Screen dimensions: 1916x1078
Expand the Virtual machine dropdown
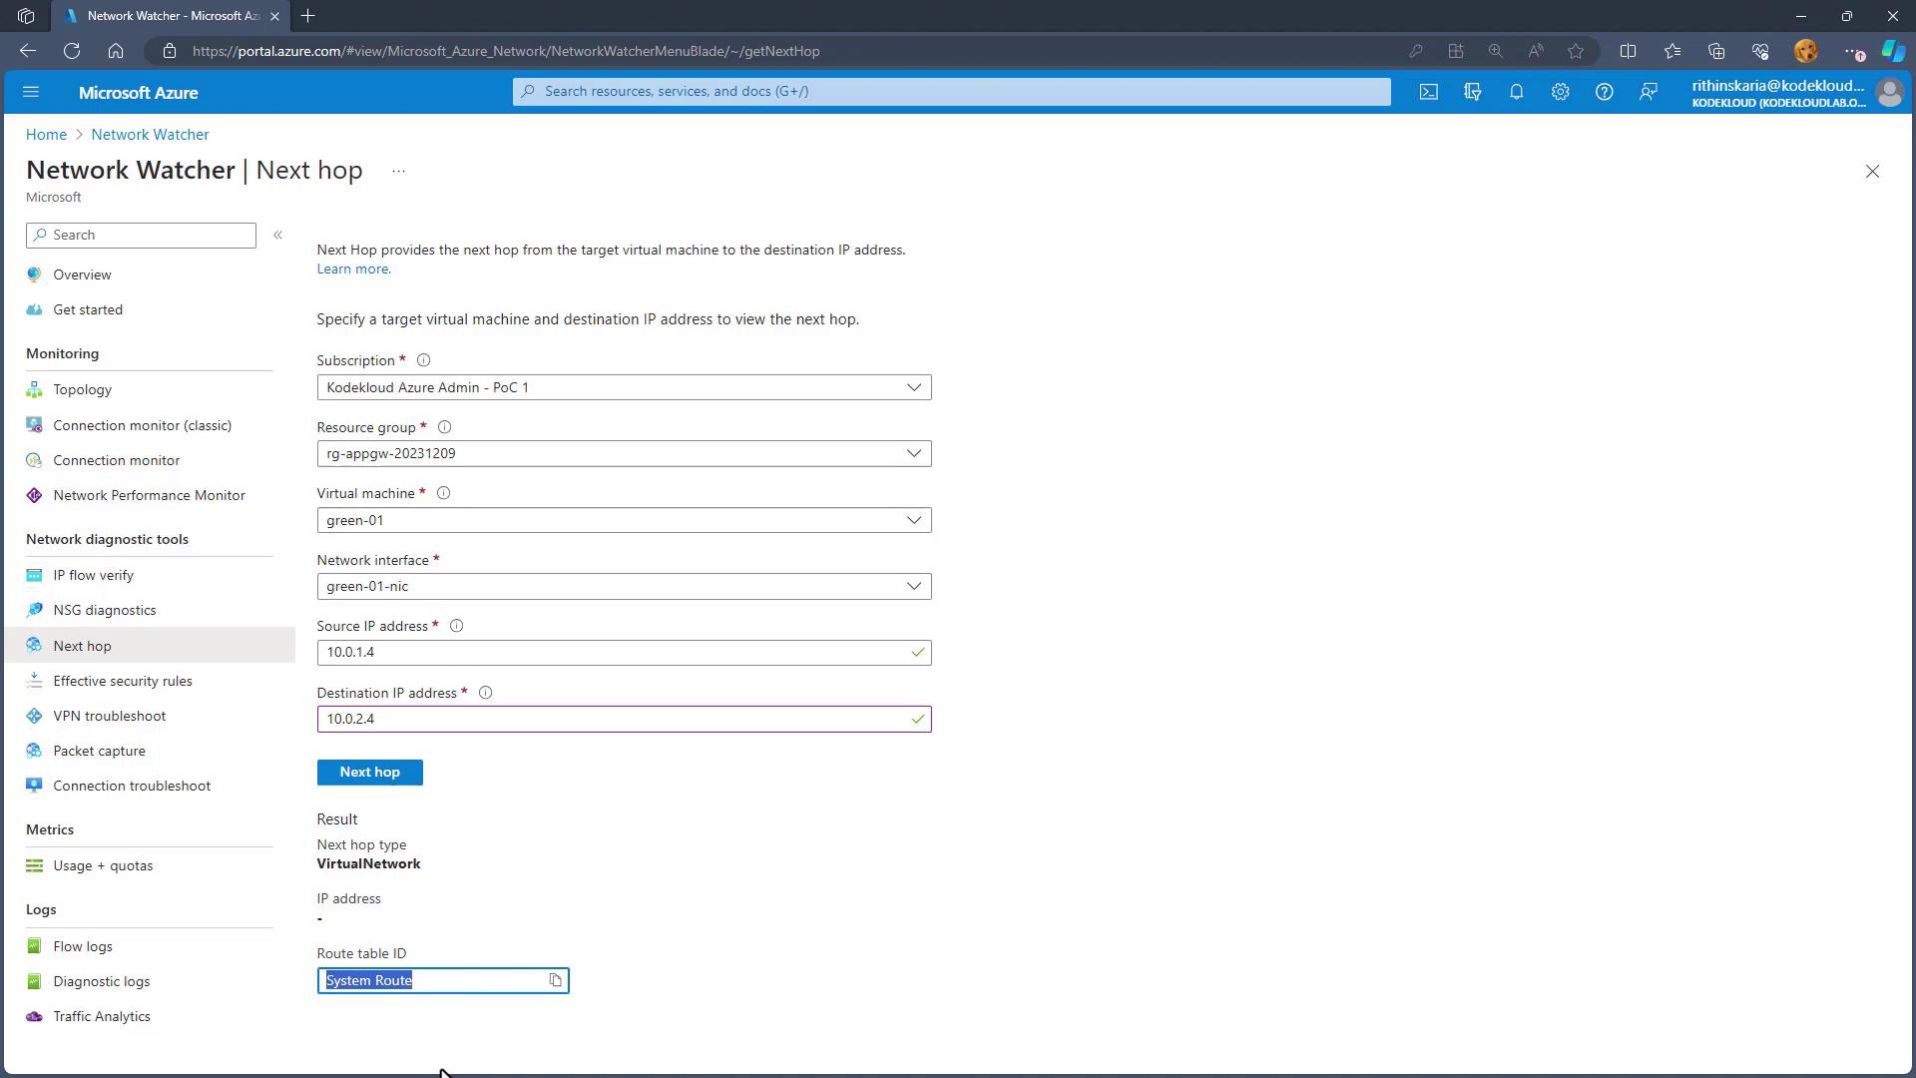click(624, 520)
